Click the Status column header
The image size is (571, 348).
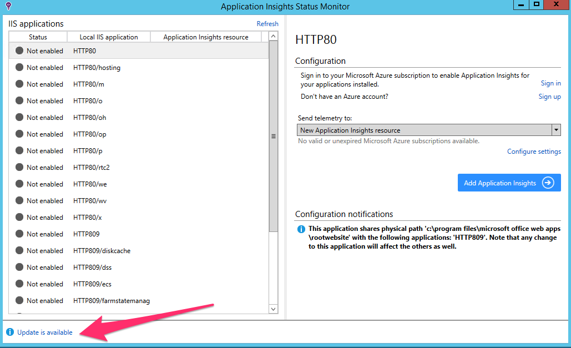(x=38, y=37)
